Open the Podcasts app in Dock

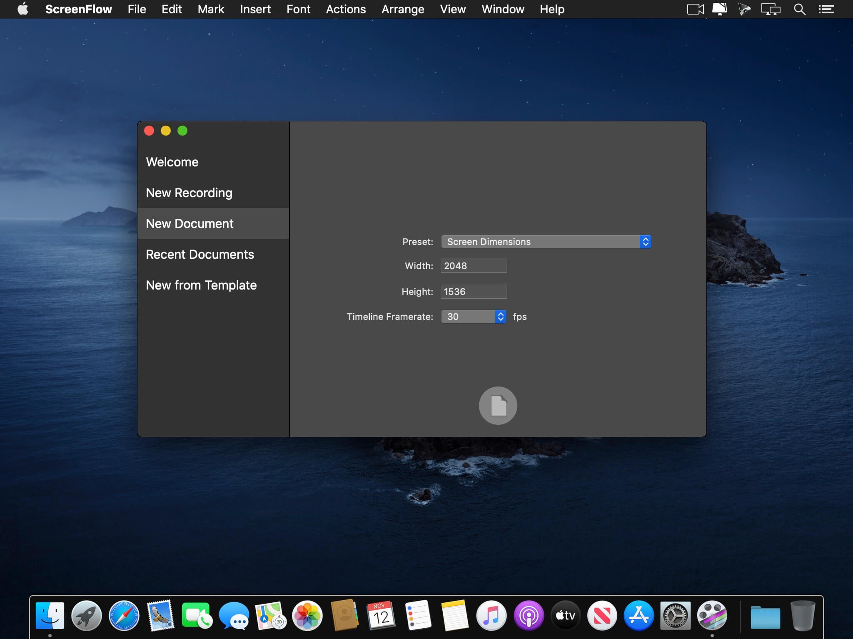pyautogui.click(x=529, y=615)
